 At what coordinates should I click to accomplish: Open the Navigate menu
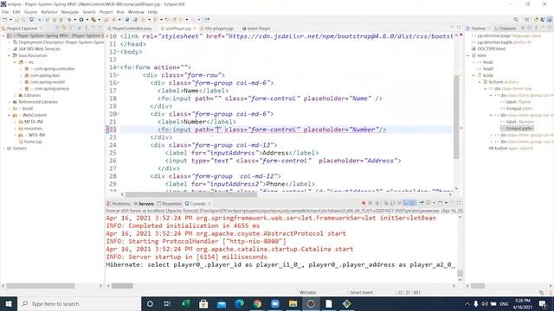(70, 12)
